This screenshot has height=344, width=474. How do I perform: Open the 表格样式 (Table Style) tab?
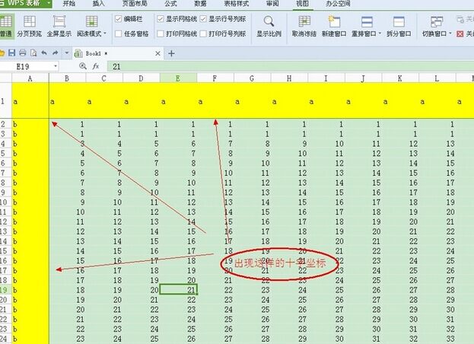point(237,4)
